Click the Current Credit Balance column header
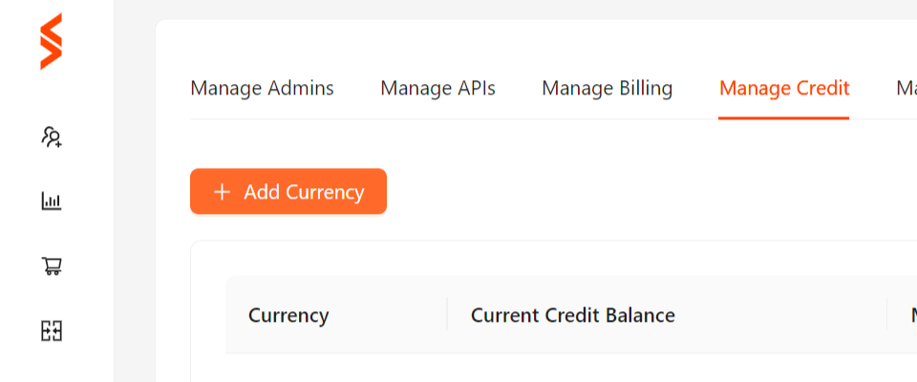Image resolution: width=917 pixels, height=382 pixels. [573, 315]
